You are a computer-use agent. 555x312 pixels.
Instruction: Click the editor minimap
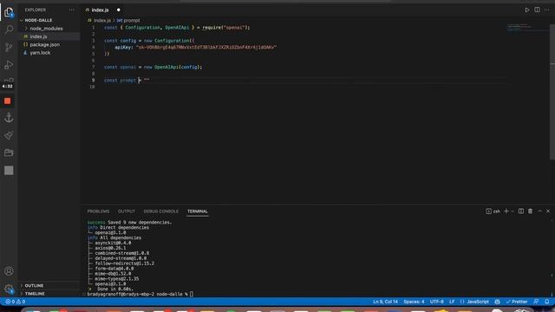pos(527,28)
